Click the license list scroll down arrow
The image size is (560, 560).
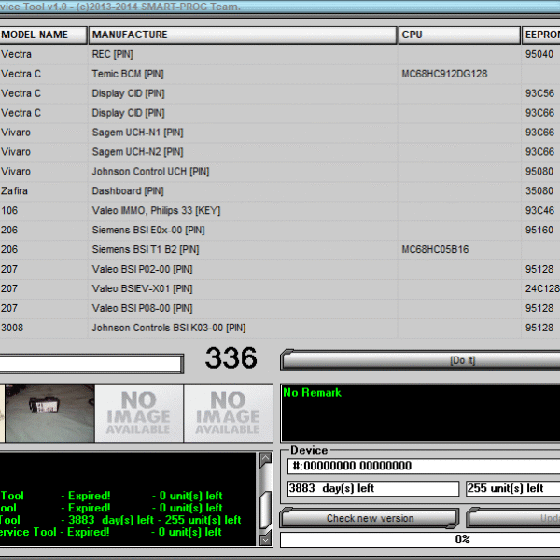(x=266, y=539)
